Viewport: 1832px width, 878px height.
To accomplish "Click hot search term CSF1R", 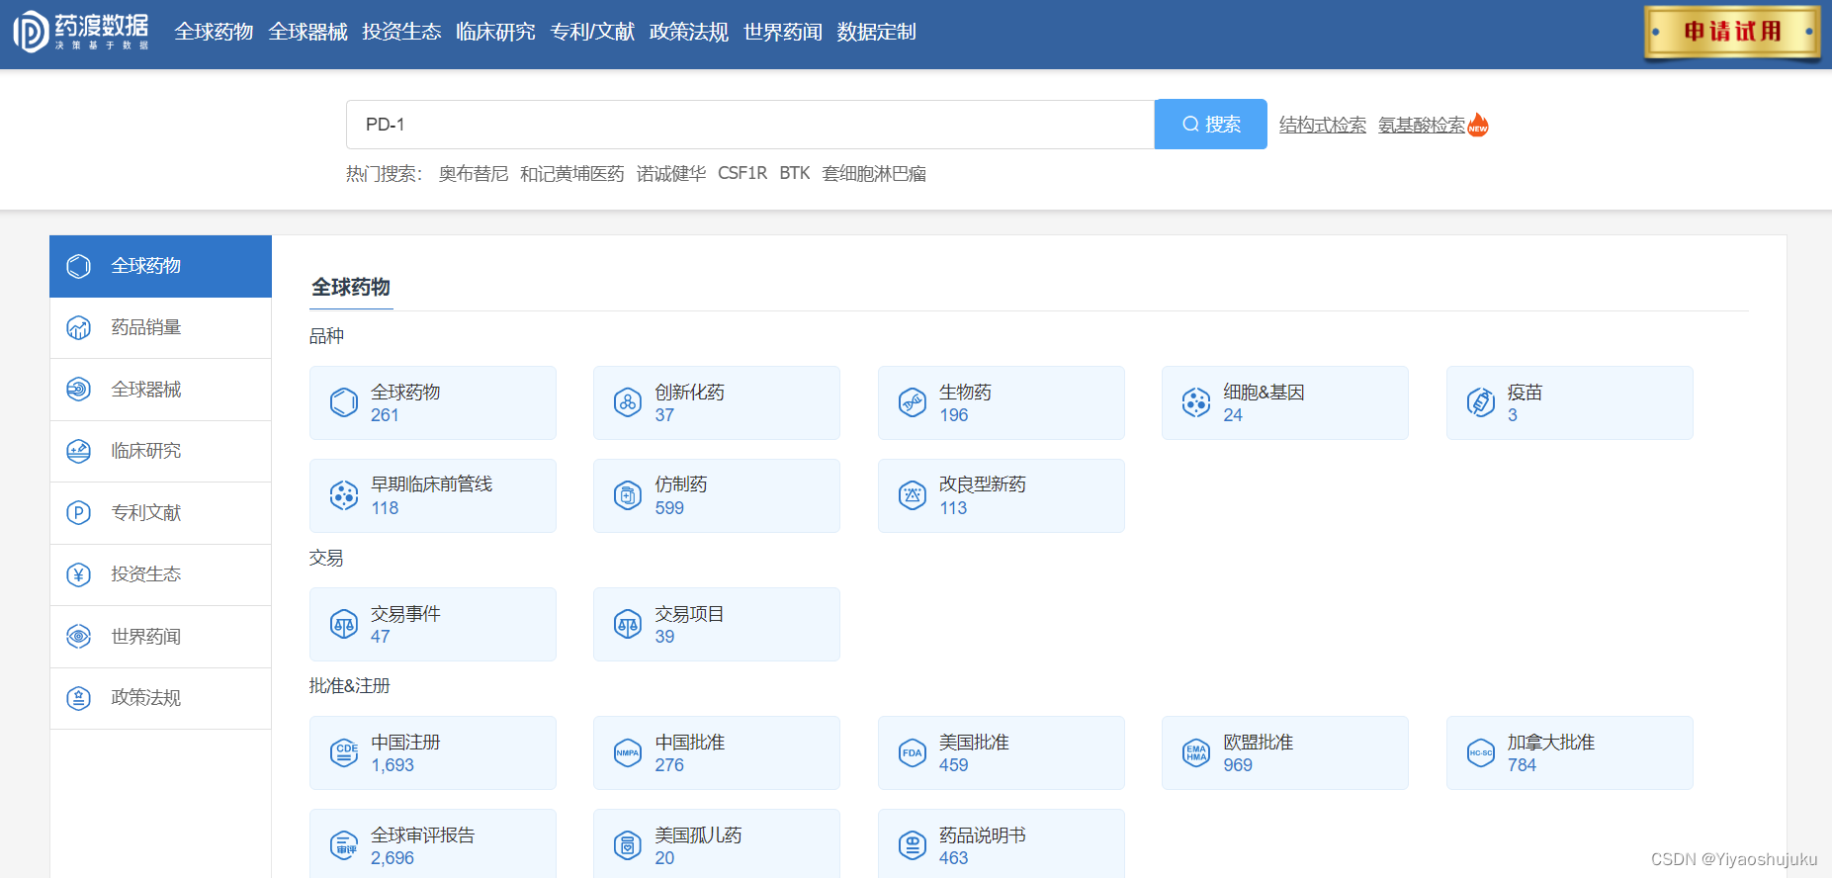I will [742, 174].
